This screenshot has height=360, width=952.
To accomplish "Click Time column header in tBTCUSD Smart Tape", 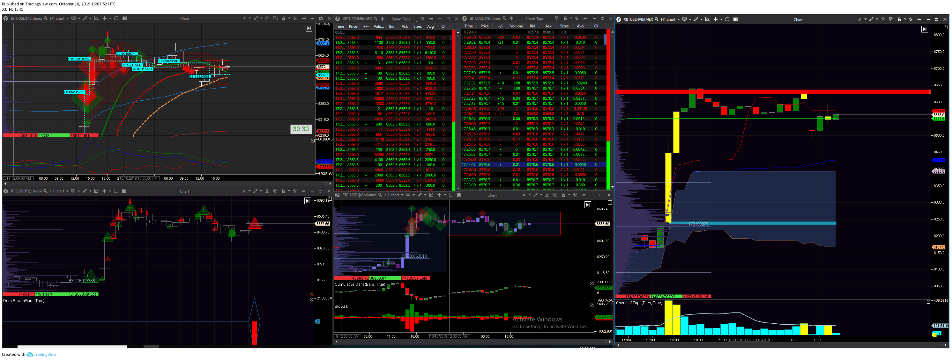I will coord(469,26).
